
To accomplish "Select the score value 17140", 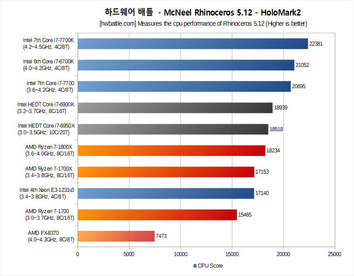I will 262,193.
